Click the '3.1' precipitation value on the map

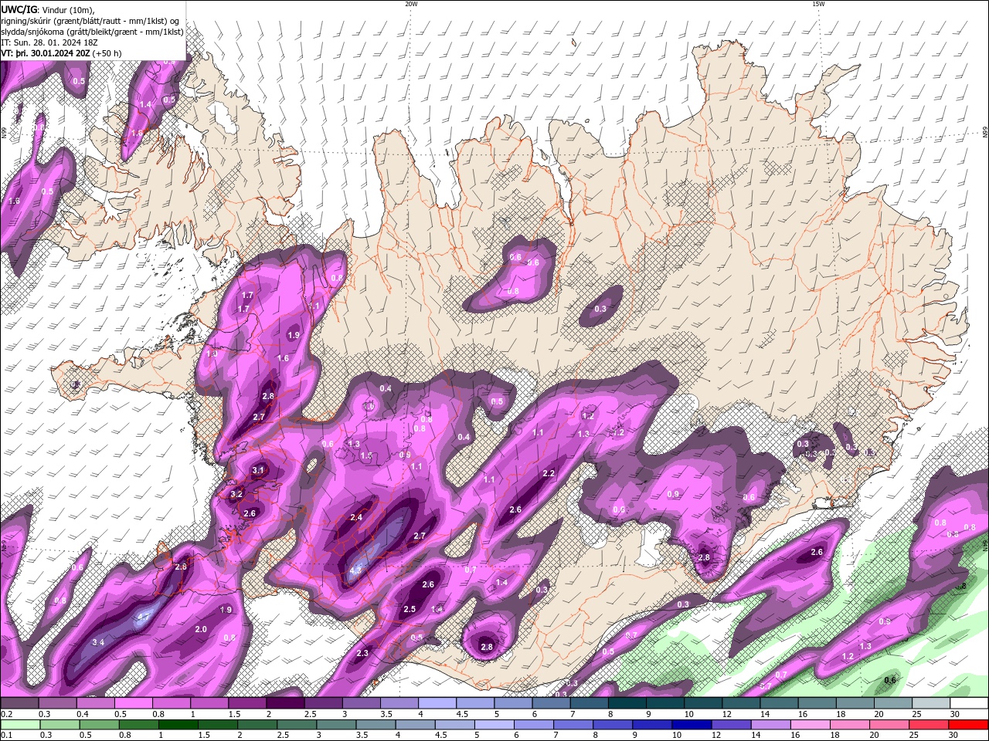click(x=258, y=470)
